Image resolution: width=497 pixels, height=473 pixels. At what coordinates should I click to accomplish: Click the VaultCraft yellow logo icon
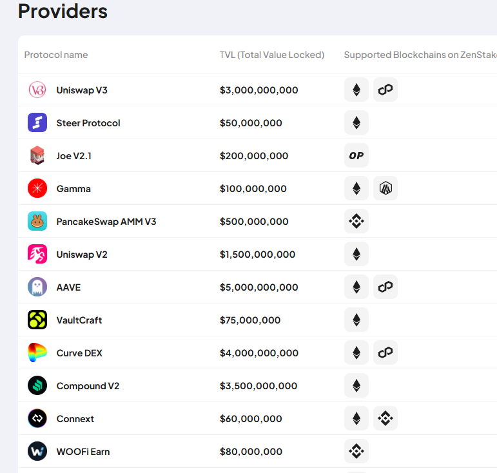pyautogui.click(x=37, y=320)
